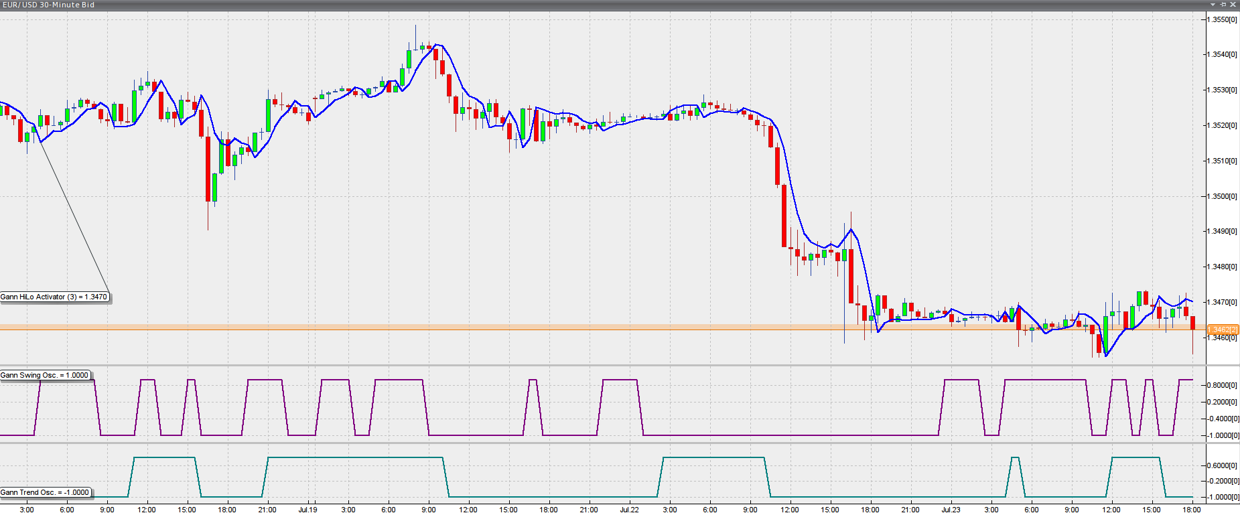Screen dimensions: 1240x513
Task: Click the 18:00 label at far right
Action: 1191,510
